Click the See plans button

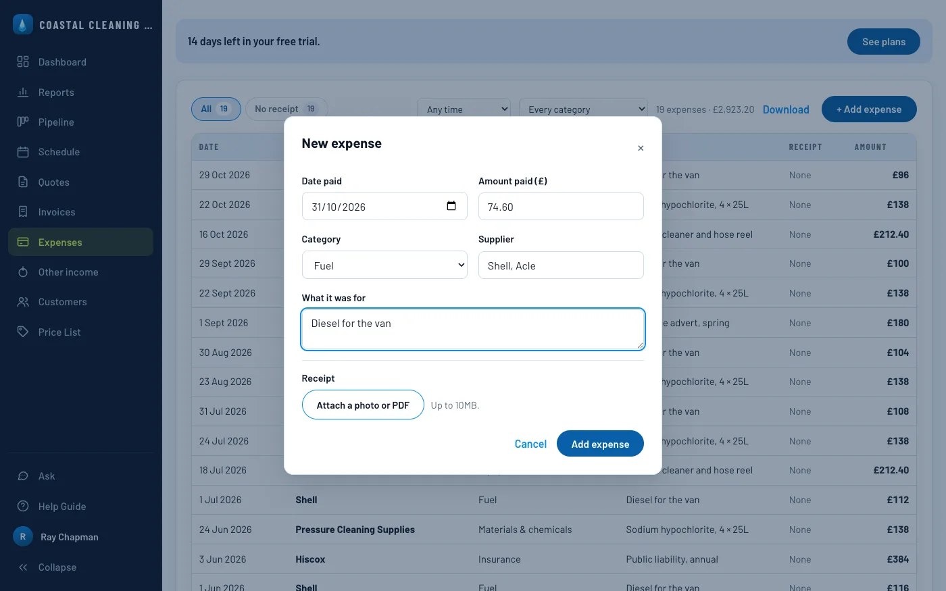884,42
